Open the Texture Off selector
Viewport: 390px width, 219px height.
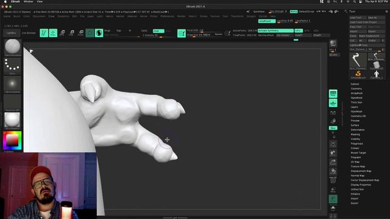(x=12, y=103)
